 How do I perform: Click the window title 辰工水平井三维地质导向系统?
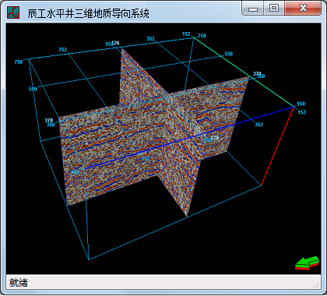pyautogui.click(x=89, y=13)
